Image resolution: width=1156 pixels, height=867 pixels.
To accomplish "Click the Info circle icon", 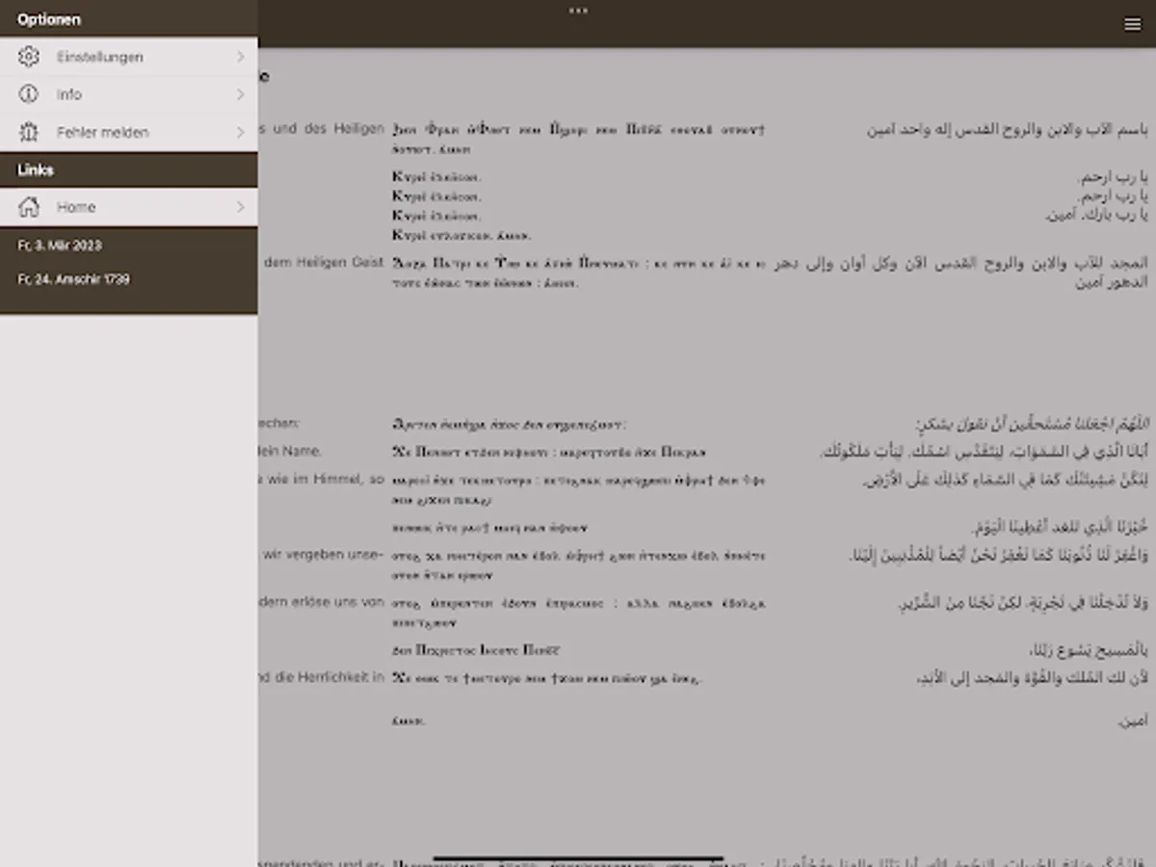I will (x=29, y=94).
